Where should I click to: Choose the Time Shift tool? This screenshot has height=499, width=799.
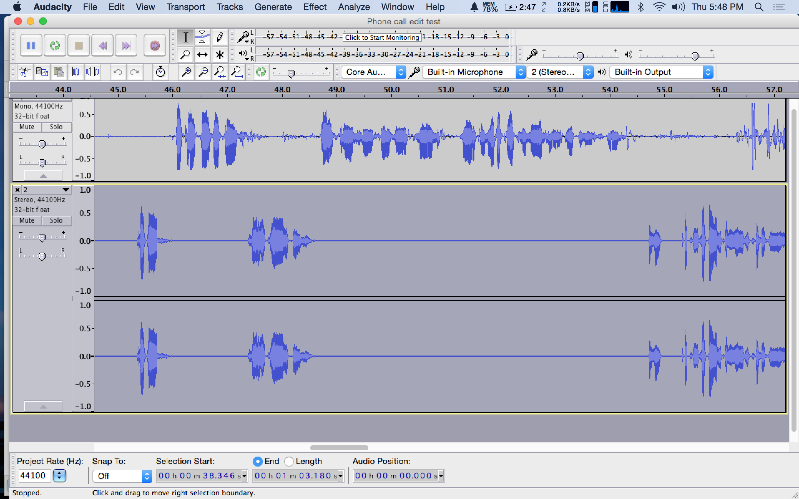tap(202, 55)
